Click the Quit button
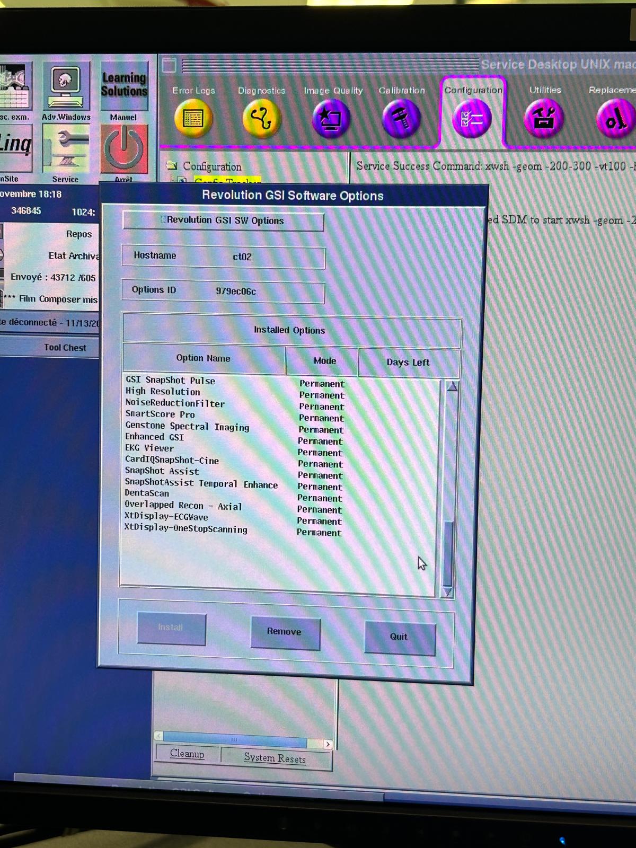The width and height of the screenshot is (636, 848). pos(400,637)
